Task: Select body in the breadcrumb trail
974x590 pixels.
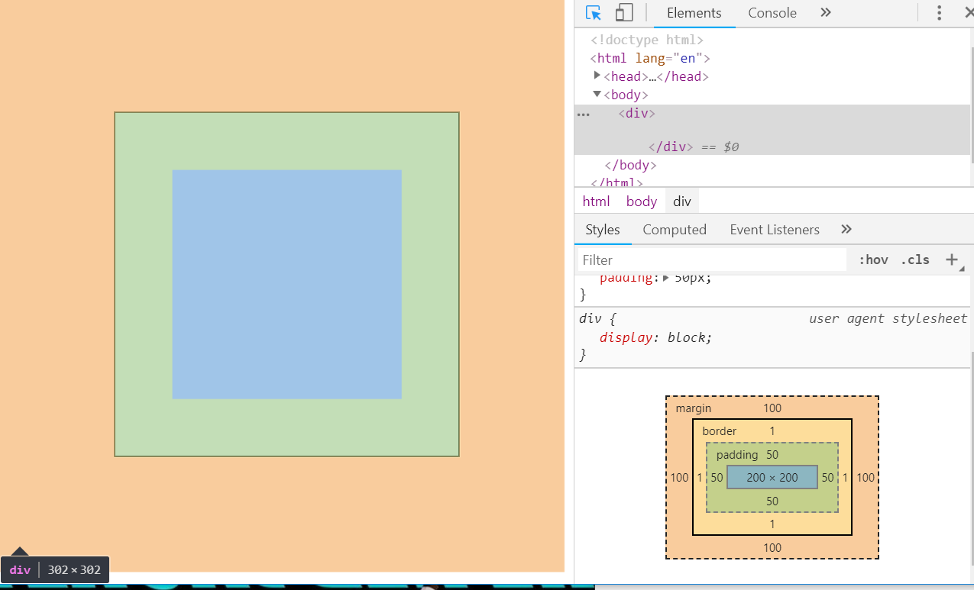Action: [641, 202]
